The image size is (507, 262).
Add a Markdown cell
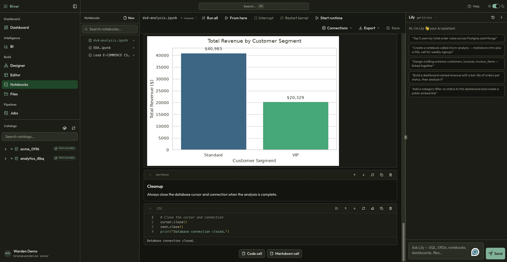[284, 254]
